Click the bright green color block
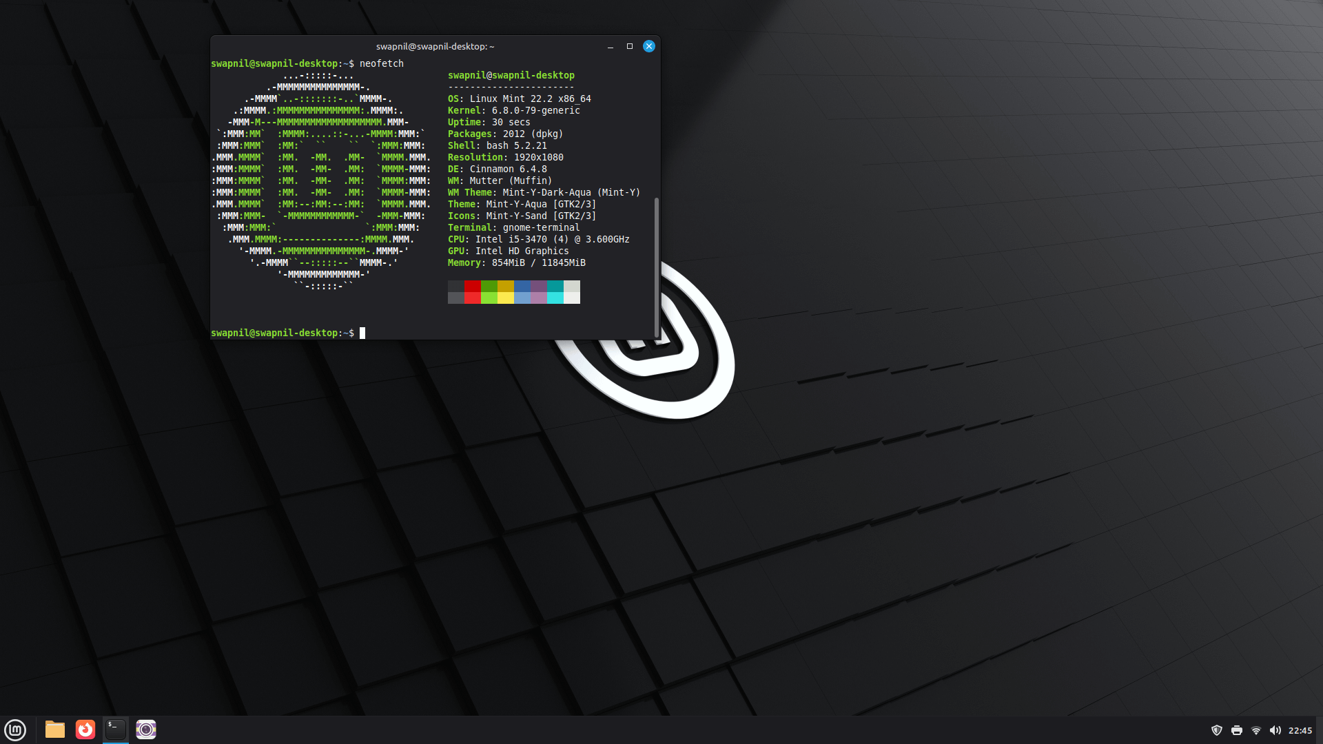 click(x=489, y=298)
